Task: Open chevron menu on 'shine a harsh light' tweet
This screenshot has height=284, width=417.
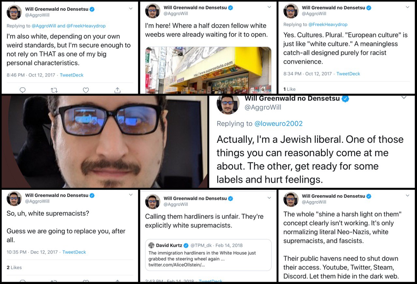Action: pos(407,195)
